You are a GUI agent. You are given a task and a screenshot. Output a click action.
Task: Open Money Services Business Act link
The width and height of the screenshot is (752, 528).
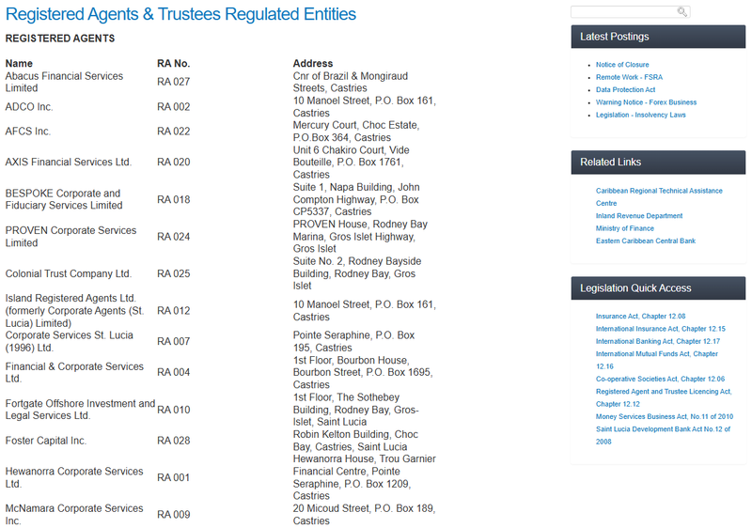click(x=665, y=416)
